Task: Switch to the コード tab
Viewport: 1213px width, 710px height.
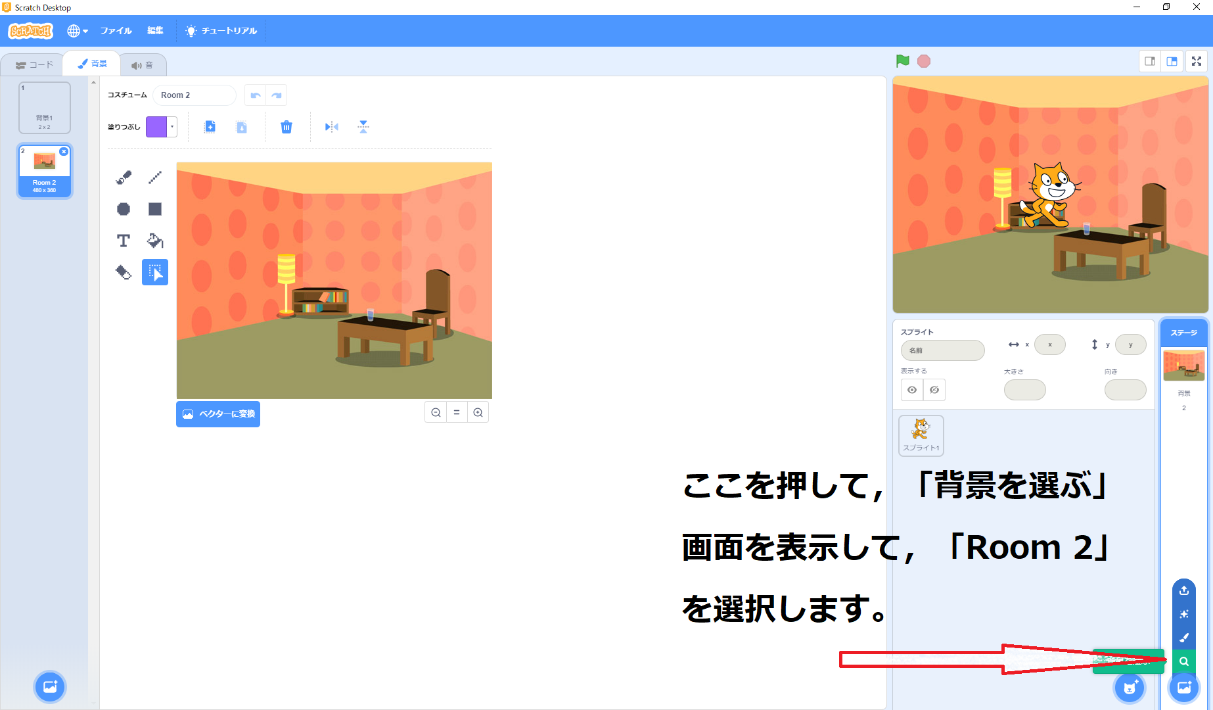Action: click(x=34, y=65)
